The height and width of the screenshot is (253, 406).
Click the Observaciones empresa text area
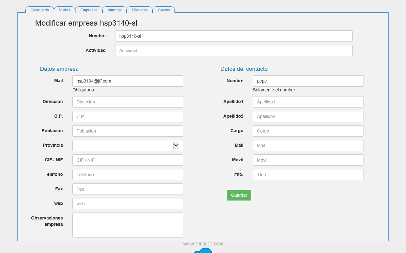click(128, 225)
